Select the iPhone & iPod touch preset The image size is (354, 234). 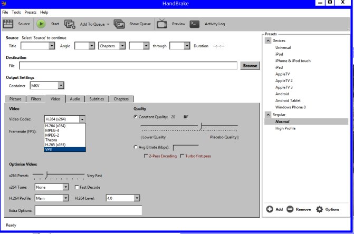click(x=293, y=61)
